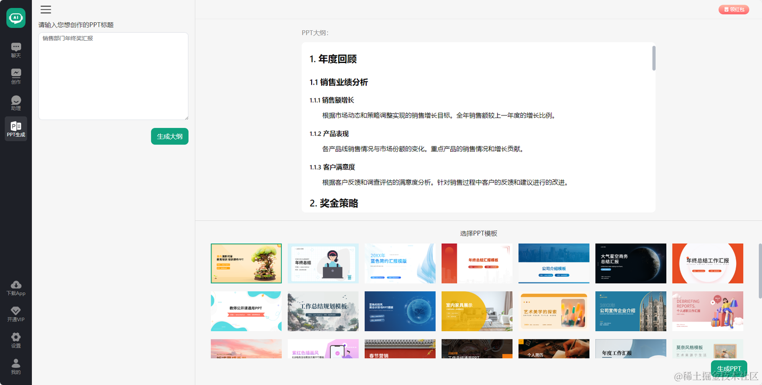Choose the 教师公开课通用PPT template
Image resolution: width=762 pixels, height=385 pixels.
246,311
